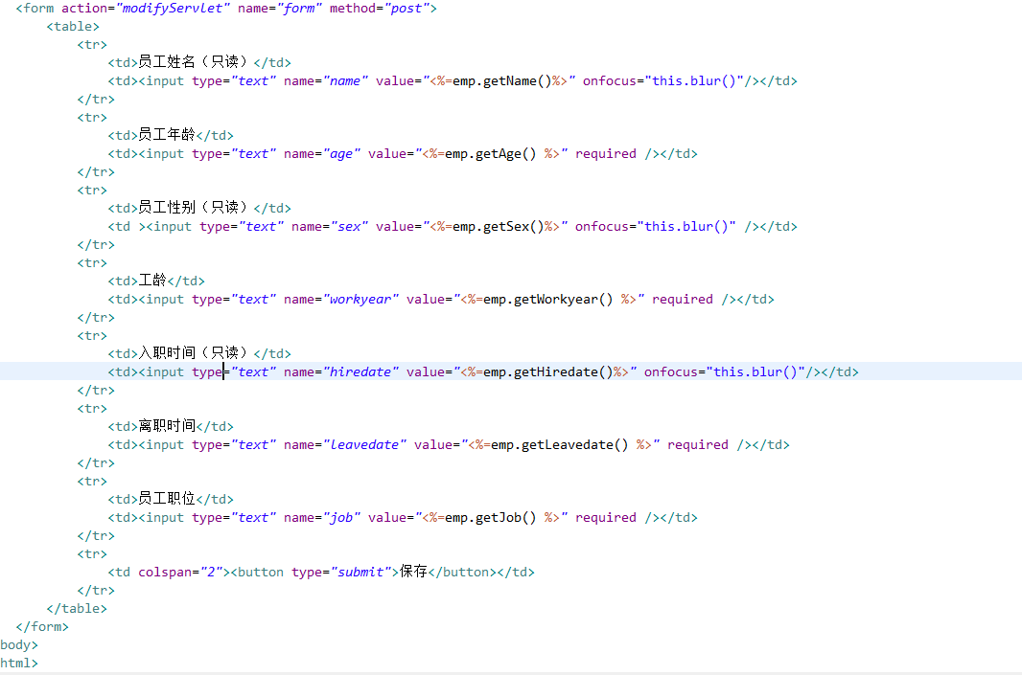
Task: Click name="age" attribute value
Action: pos(341,154)
